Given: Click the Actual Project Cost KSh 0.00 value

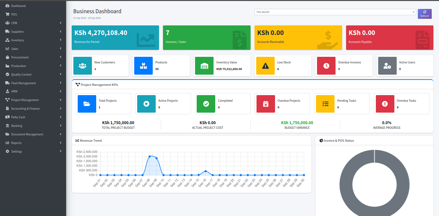Looking at the screenshot, I should pyautogui.click(x=208, y=123).
